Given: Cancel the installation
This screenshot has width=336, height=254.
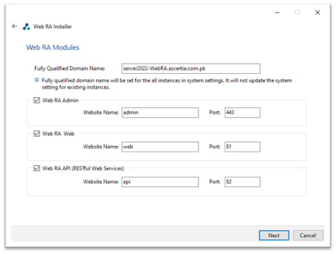Looking at the screenshot, I should tap(308, 235).
